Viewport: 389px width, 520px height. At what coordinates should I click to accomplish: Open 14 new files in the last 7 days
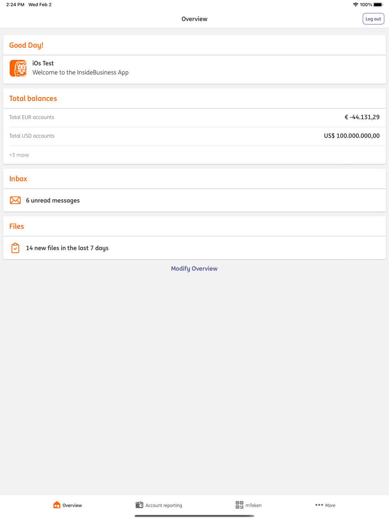(194, 248)
